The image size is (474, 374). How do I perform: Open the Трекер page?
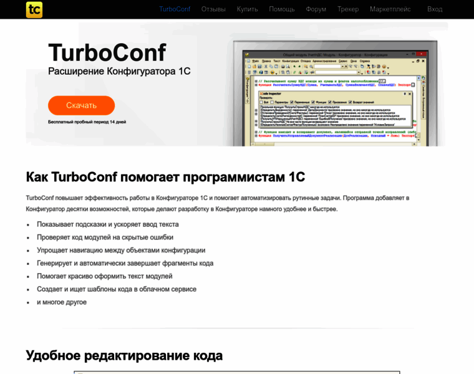(348, 9)
